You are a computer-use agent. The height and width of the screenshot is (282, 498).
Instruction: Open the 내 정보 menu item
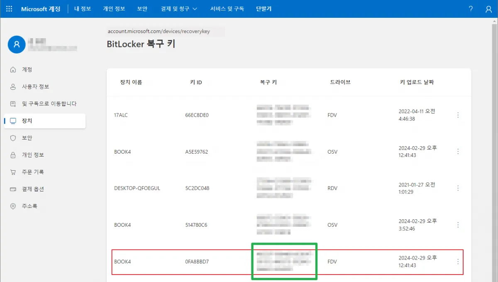[82, 9]
